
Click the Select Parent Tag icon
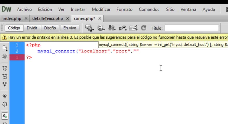pos(5,96)
